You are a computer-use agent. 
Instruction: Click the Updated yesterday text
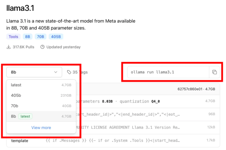tap(63, 47)
